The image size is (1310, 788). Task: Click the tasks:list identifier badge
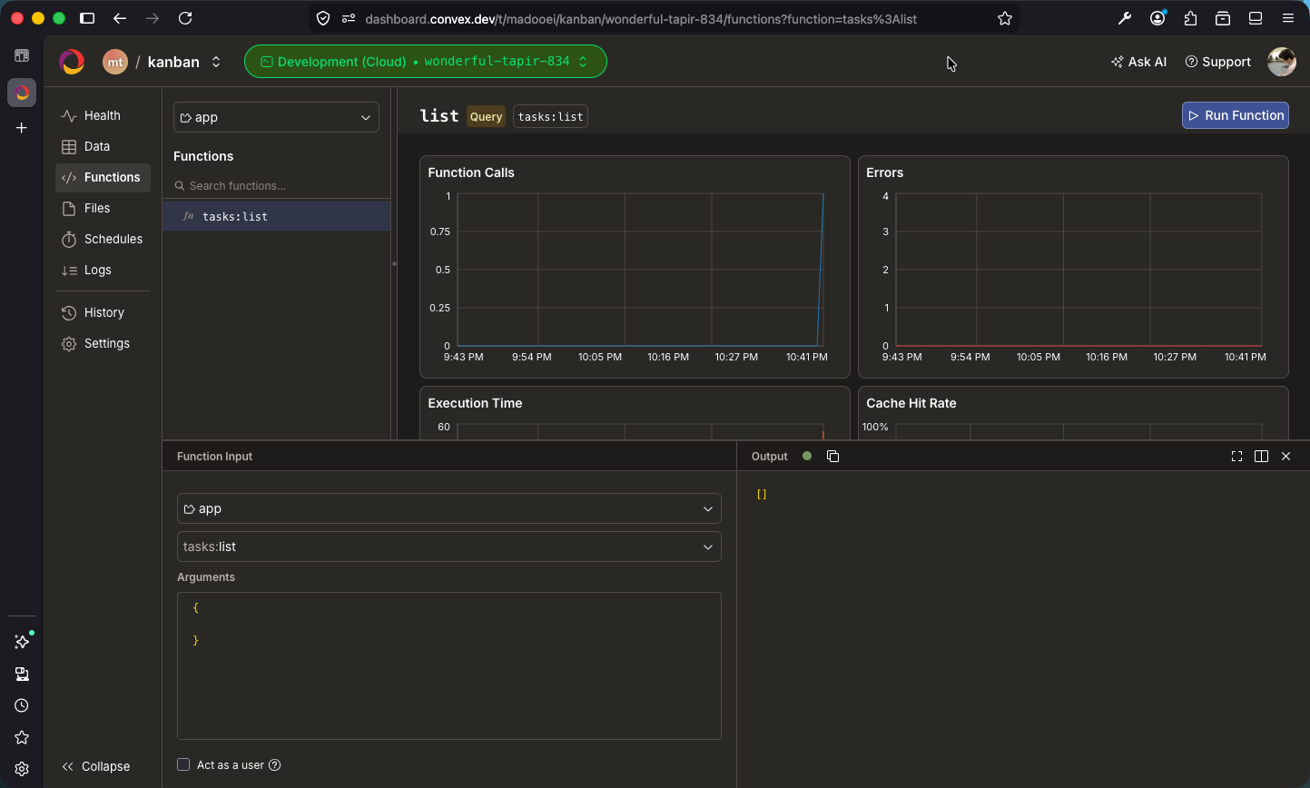coord(550,116)
